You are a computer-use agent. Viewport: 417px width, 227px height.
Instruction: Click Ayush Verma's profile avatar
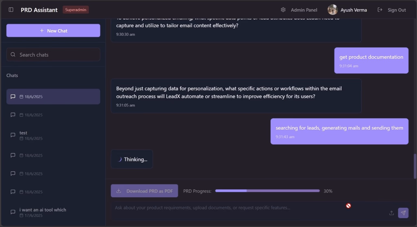332,10
